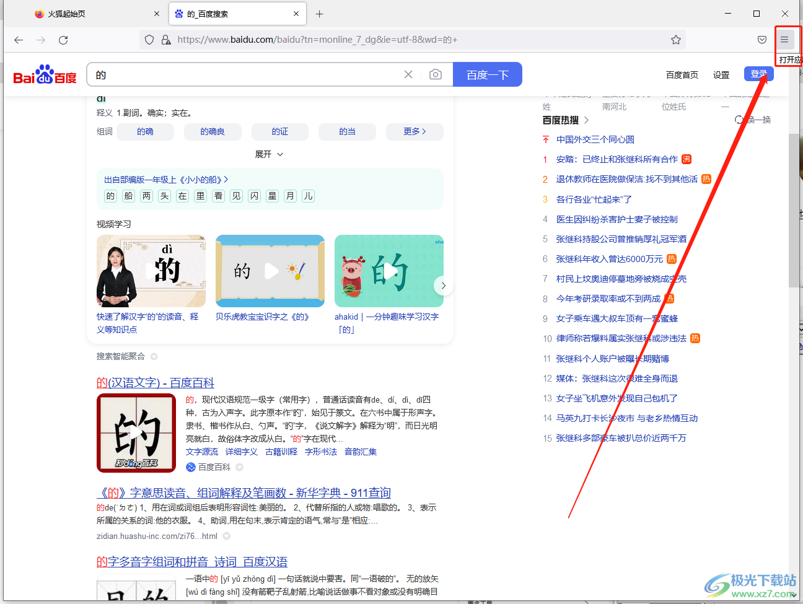Select the 的证 word chip
The image size is (803, 604).
coord(280,131)
